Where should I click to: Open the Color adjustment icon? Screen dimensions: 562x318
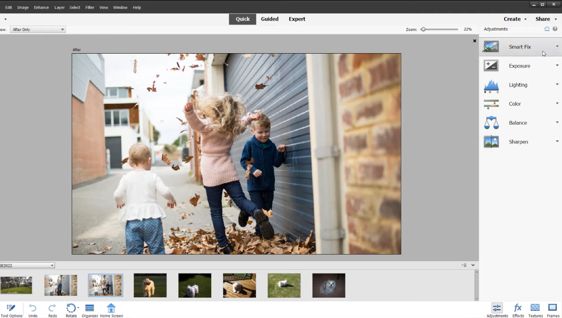point(491,104)
